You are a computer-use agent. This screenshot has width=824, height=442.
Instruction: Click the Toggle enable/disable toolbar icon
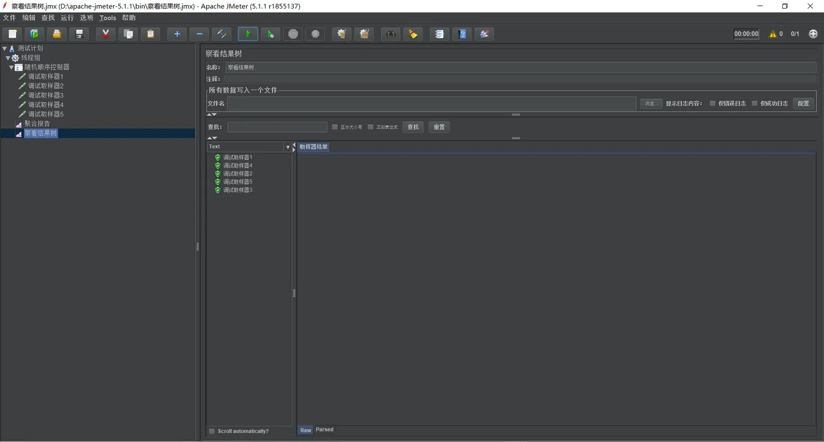(x=221, y=34)
